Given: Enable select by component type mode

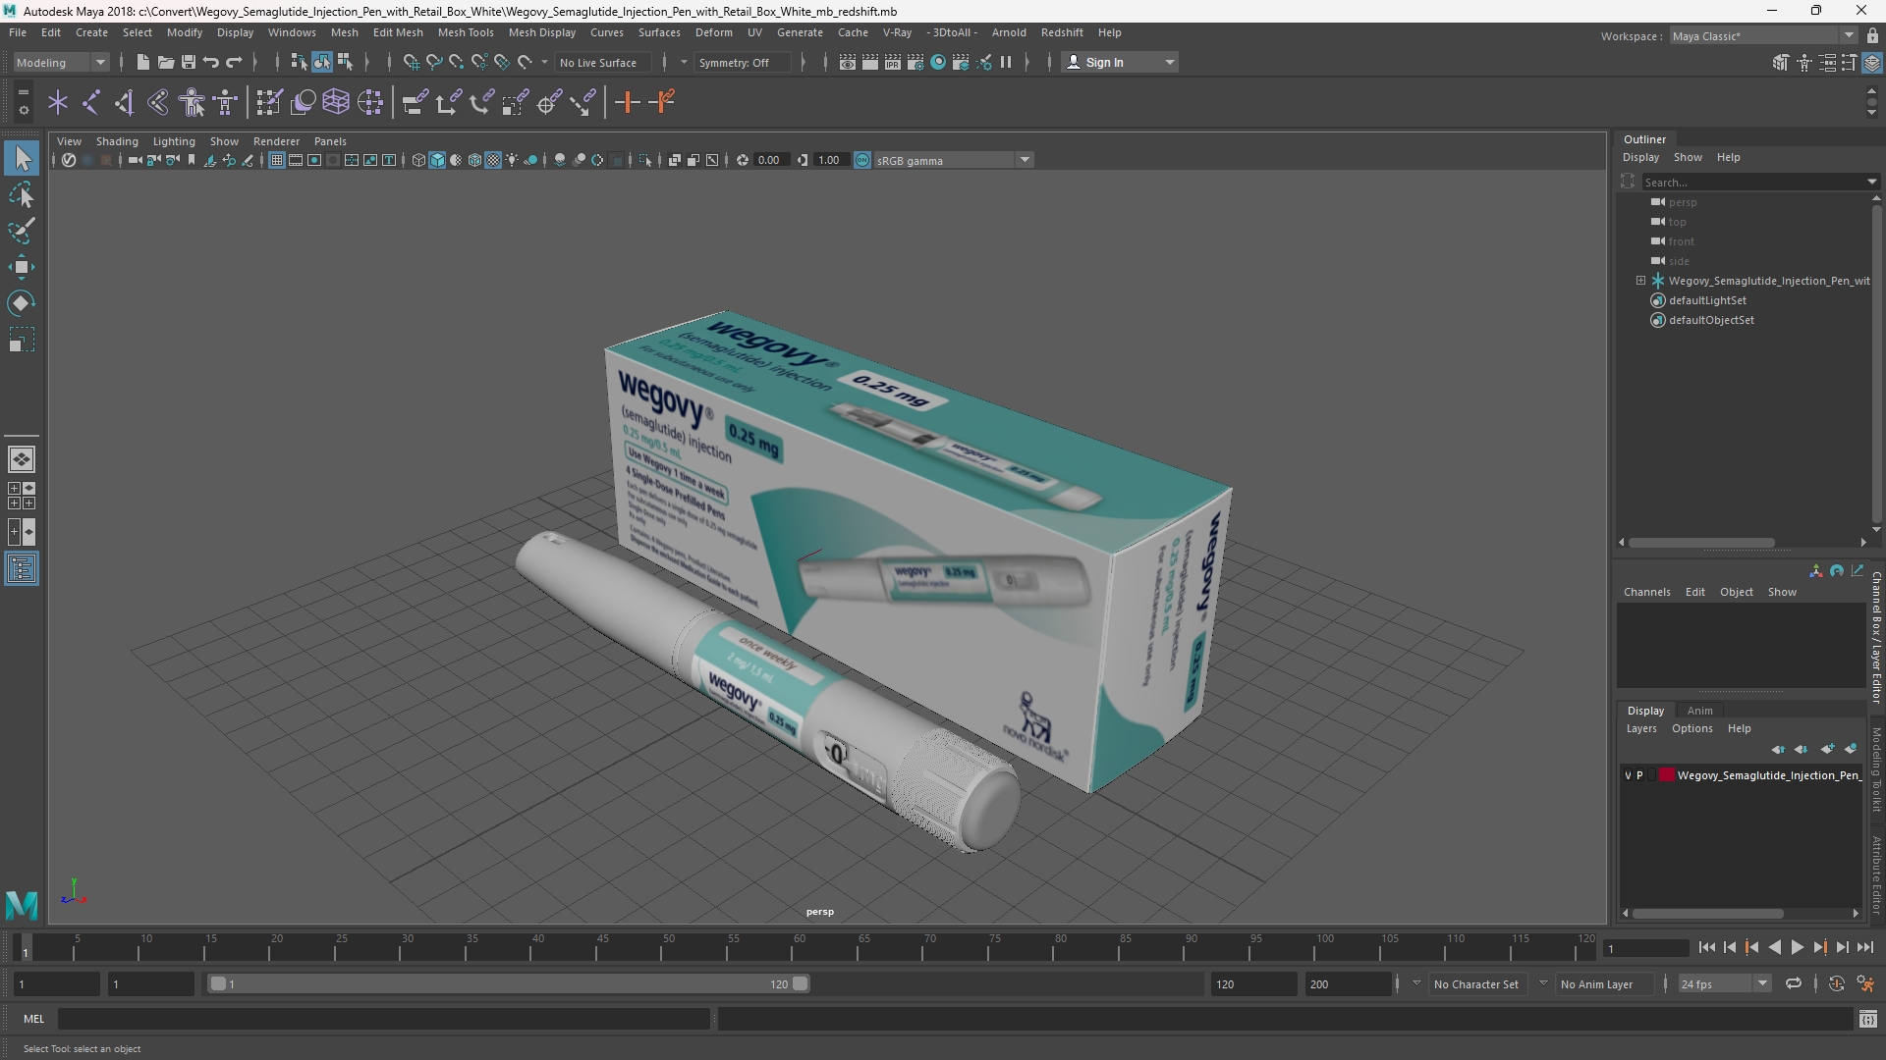Looking at the screenshot, I should pyautogui.click(x=345, y=62).
